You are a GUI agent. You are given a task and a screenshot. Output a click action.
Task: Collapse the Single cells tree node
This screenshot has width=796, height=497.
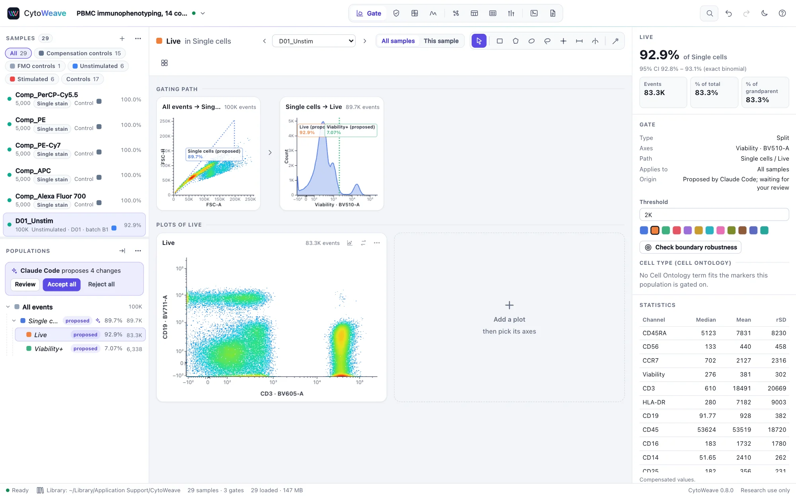coord(14,321)
